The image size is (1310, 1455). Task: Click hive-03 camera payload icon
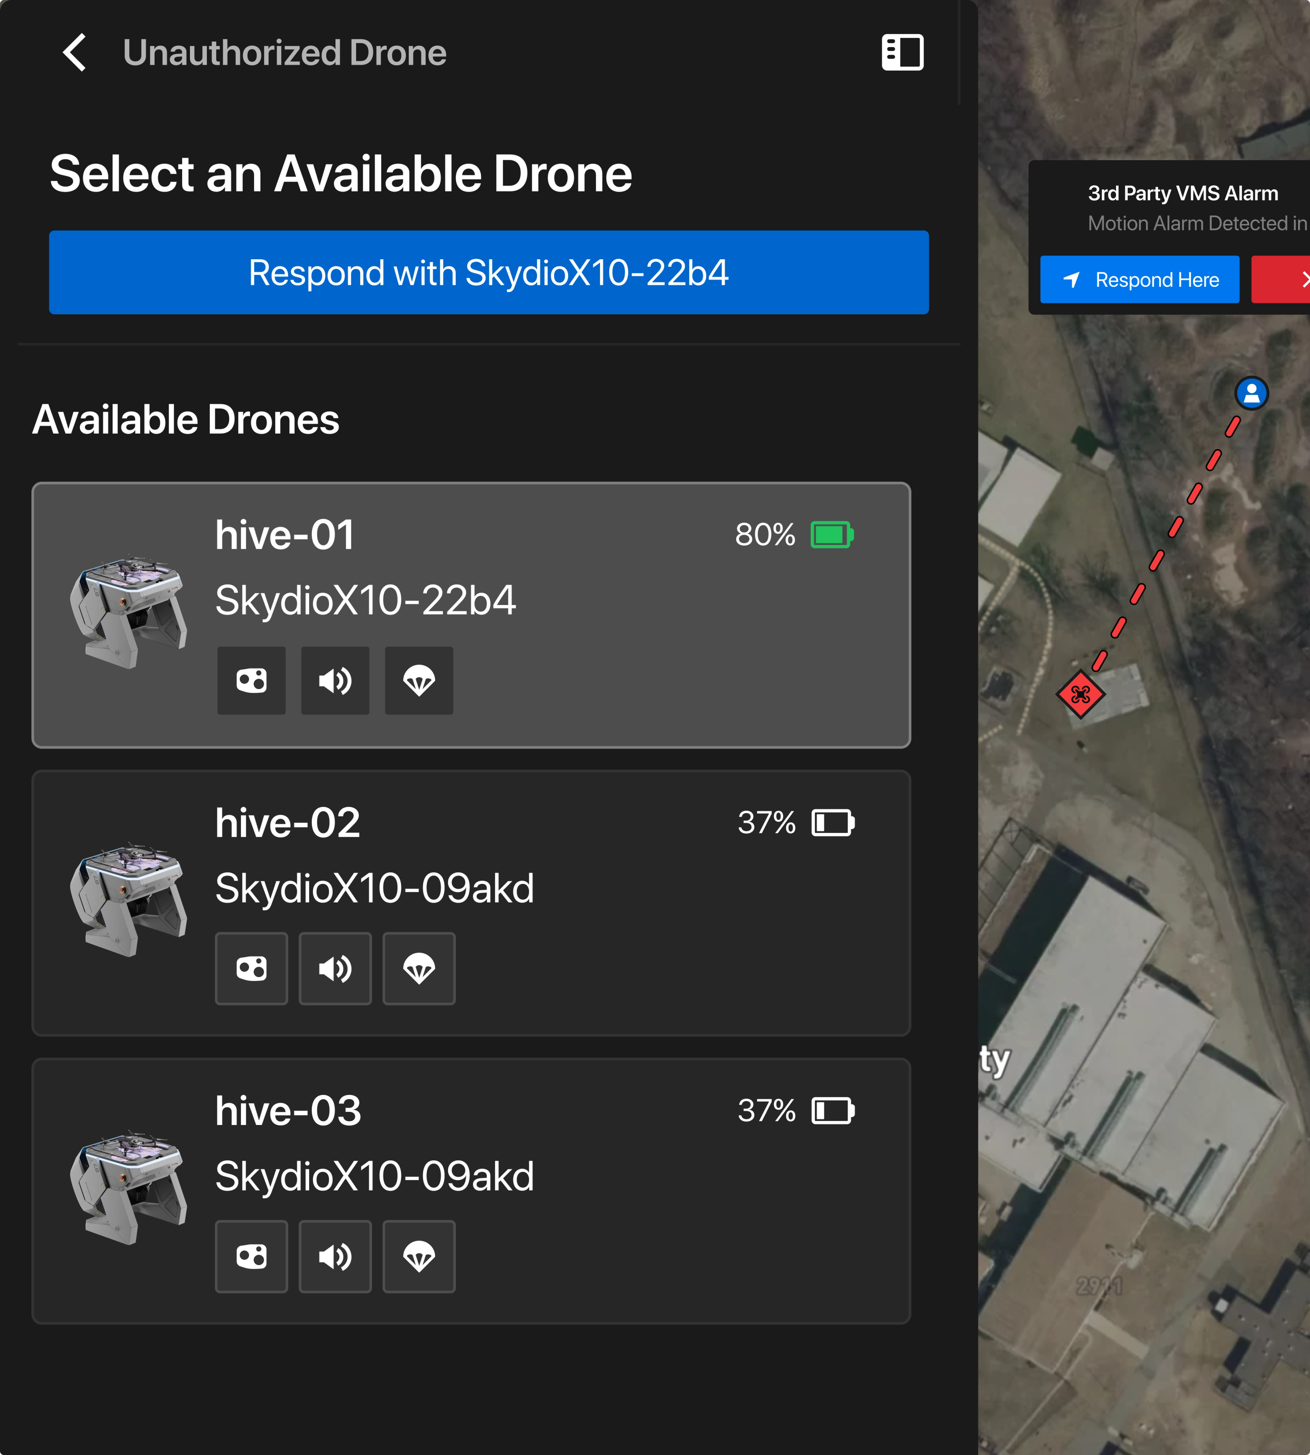pyautogui.click(x=251, y=1256)
